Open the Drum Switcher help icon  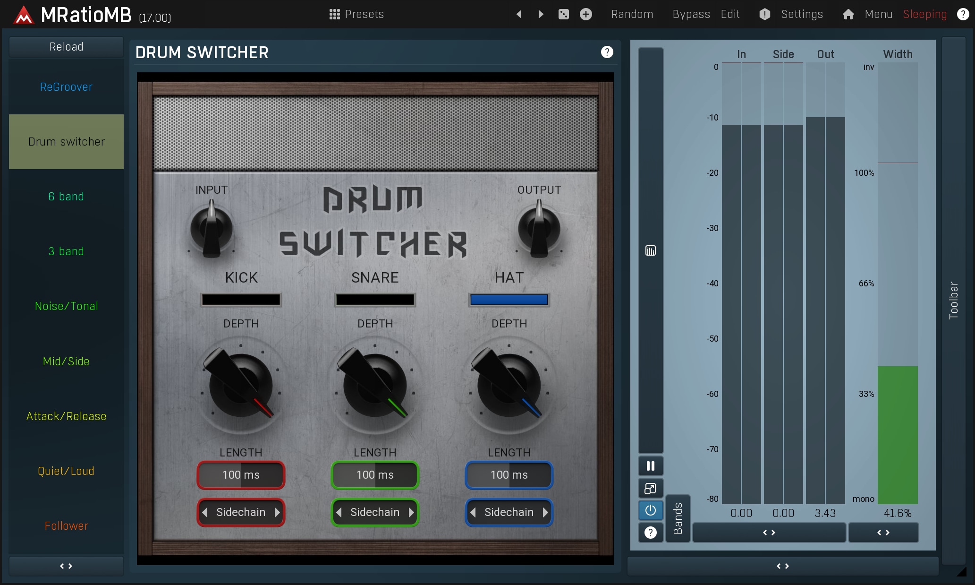pos(607,52)
